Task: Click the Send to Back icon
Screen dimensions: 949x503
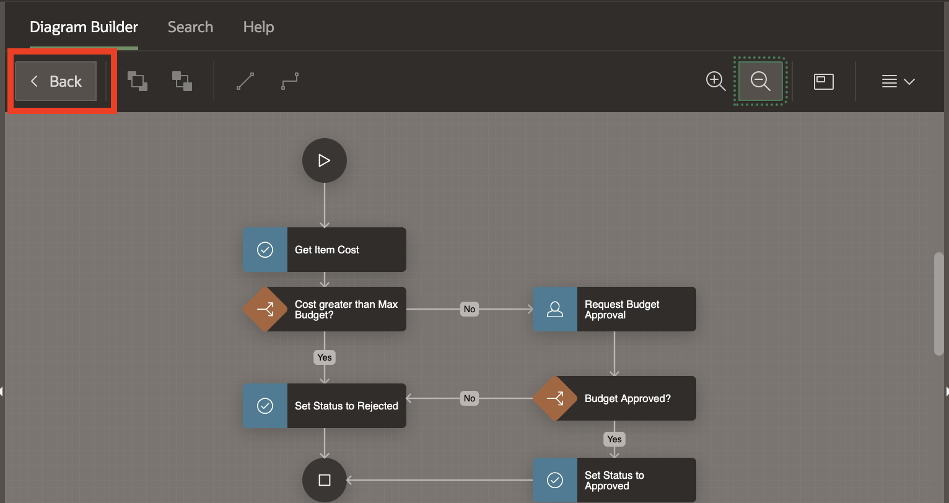Action: point(182,81)
